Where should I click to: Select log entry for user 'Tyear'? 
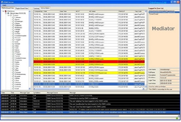click(x=90, y=107)
